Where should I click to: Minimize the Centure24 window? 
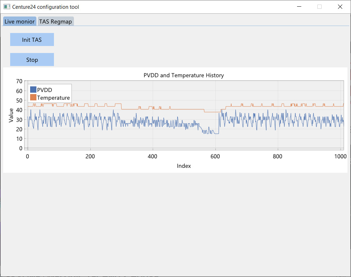tap(299, 7)
